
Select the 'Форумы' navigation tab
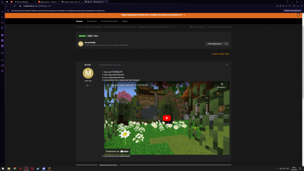click(x=79, y=21)
